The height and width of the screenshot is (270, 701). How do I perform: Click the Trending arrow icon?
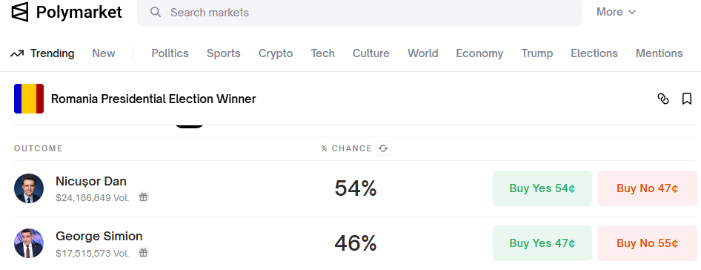(x=17, y=53)
